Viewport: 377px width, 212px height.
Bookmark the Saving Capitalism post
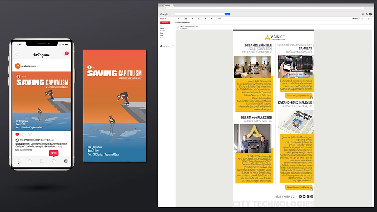coord(66,134)
